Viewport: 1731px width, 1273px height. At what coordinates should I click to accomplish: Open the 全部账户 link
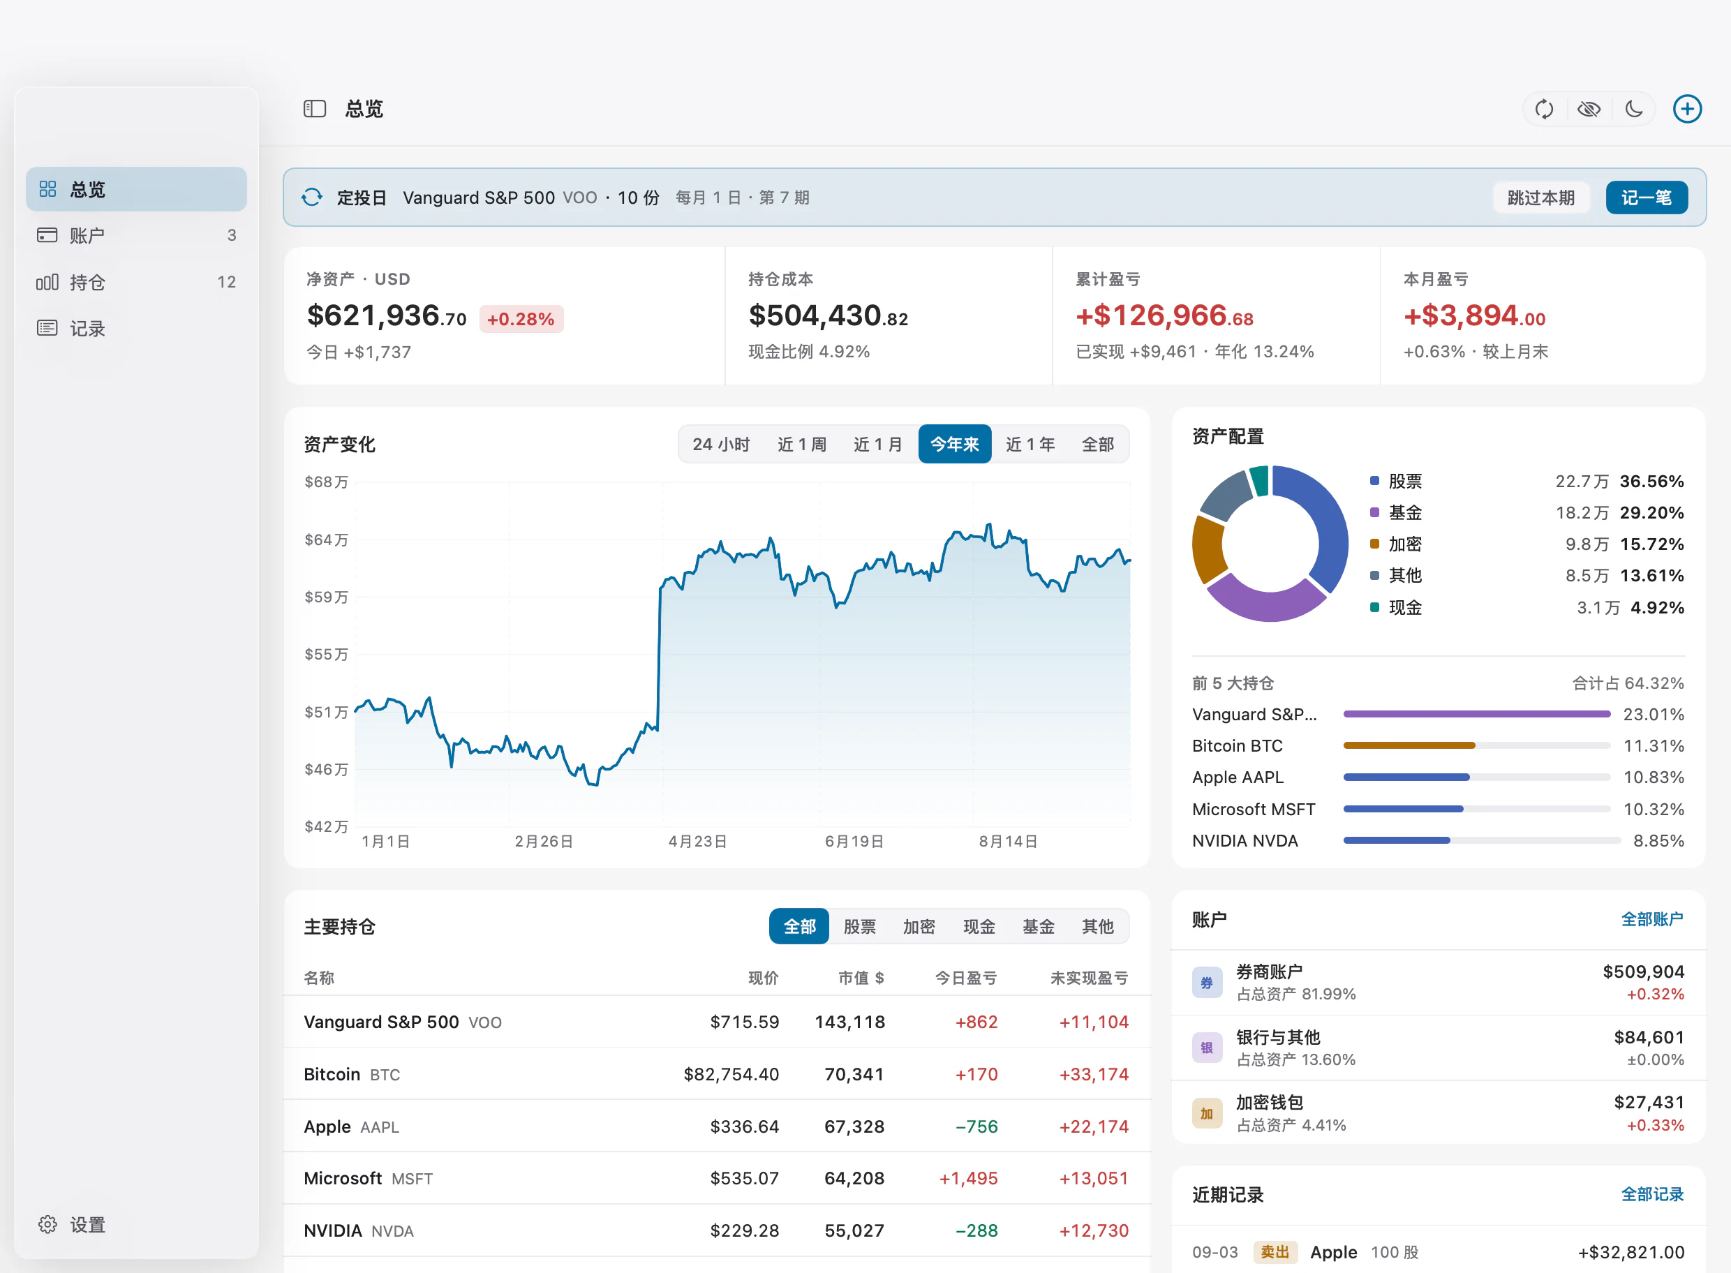[1651, 919]
